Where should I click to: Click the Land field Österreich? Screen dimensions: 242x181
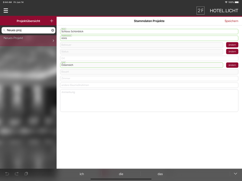[141, 65]
